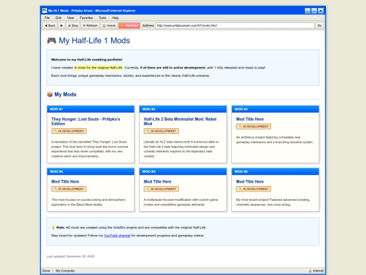The image size is (366, 275).
Task: Click Mod Title Here in MOD #6 card
Action: (249, 182)
